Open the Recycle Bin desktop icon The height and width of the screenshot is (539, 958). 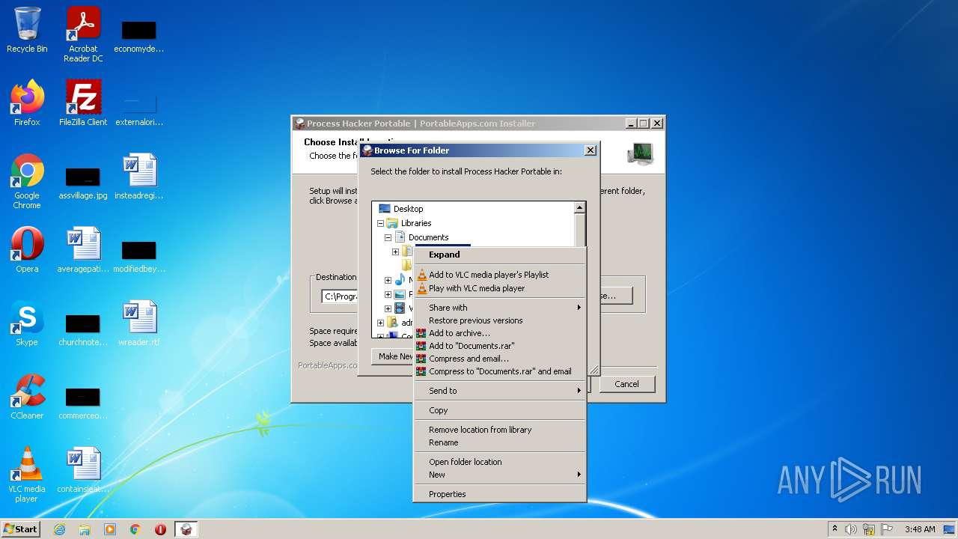click(x=27, y=30)
